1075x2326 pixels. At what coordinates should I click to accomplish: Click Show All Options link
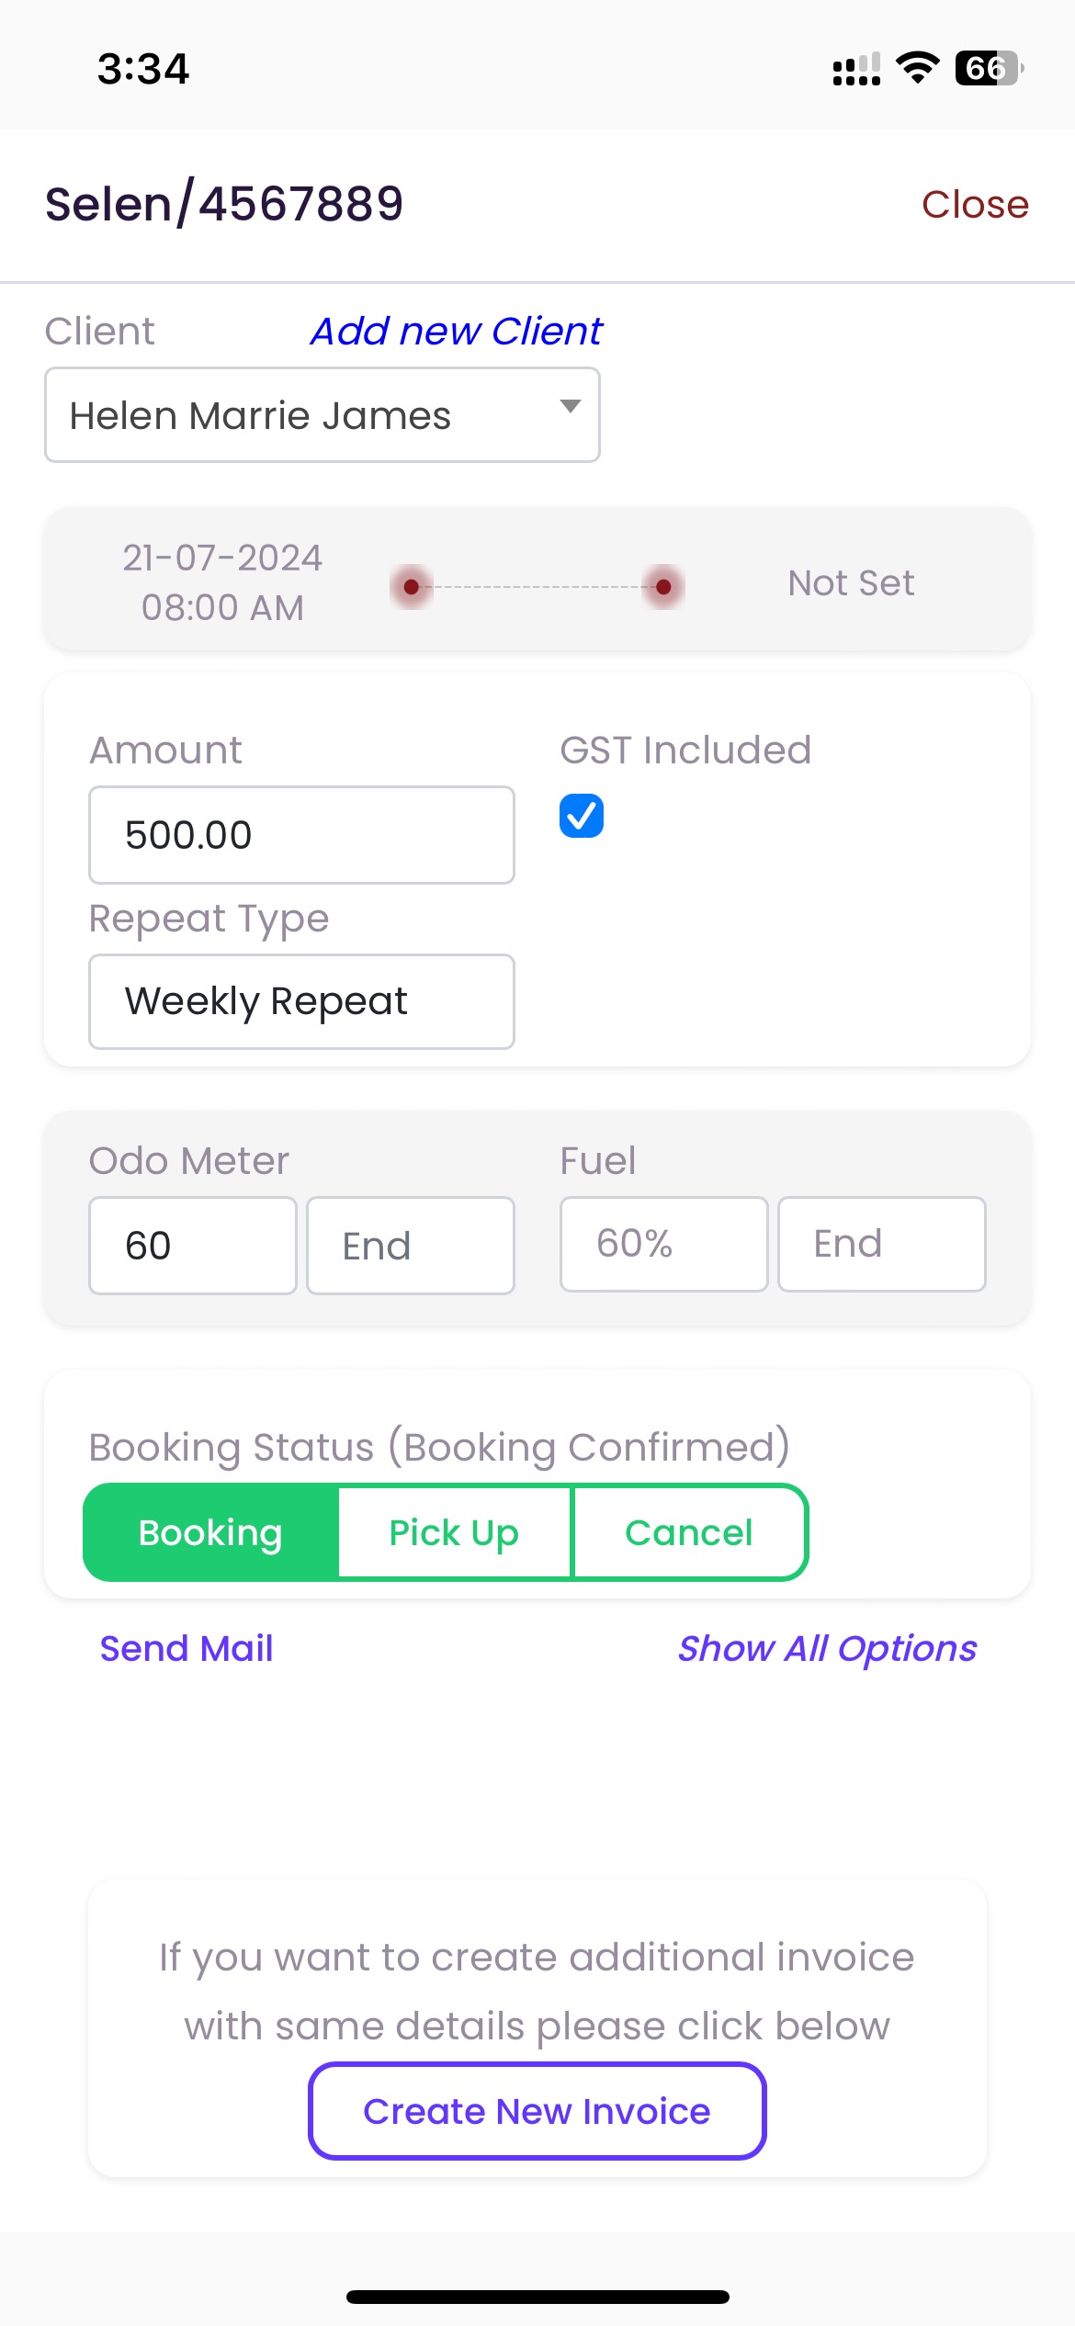tap(827, 1648)
